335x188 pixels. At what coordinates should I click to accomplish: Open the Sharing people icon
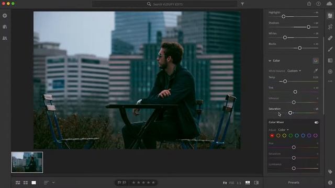[5, 38]
